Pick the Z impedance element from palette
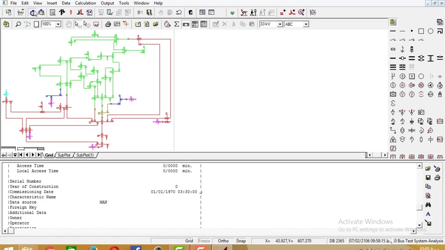The height and width of the screenshot is (250, 445). pyautogui.click(x=393, y=149)
